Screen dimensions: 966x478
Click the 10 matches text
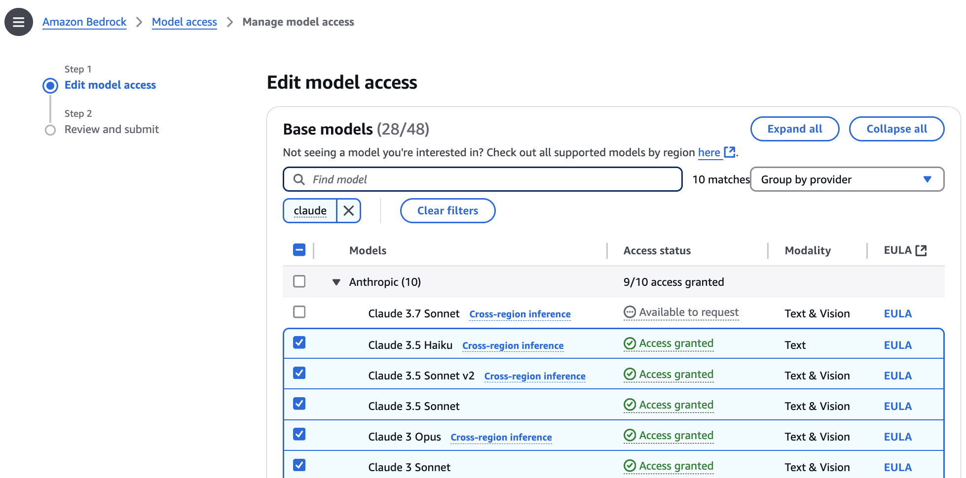pos(721,179)
